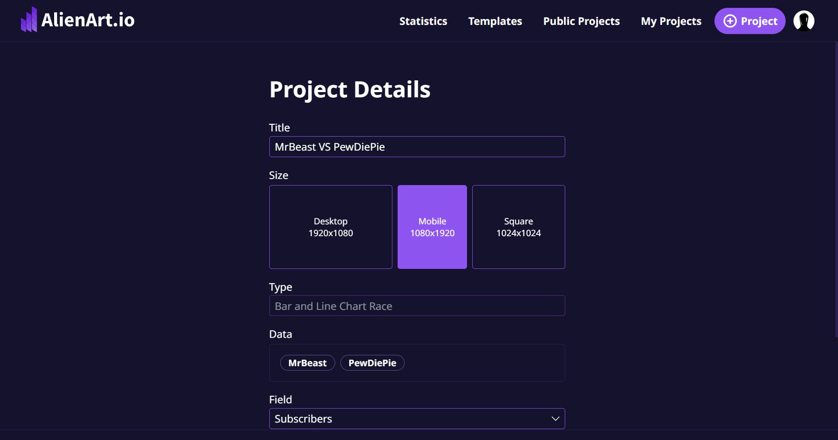Viewport: 838px width, 440px height.
Task: Expand the Field Subscribers dropdown
Action: pos(417,419)
